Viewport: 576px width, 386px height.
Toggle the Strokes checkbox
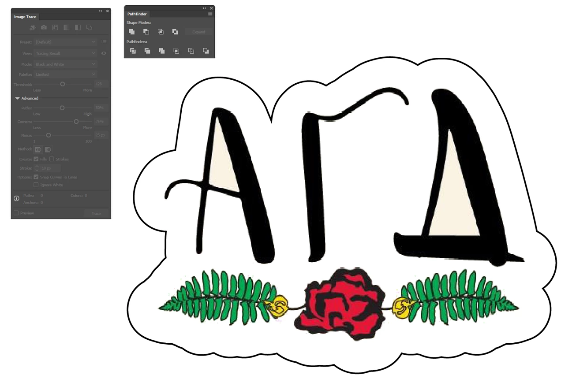coord(52,159)
